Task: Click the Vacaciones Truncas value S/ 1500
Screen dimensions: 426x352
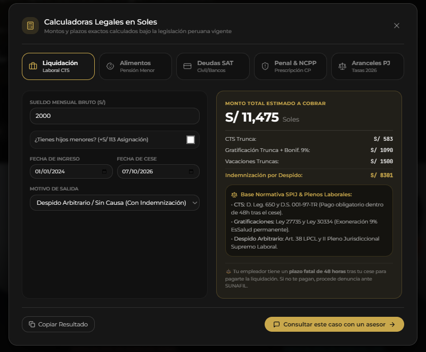Action: [382, 161]
